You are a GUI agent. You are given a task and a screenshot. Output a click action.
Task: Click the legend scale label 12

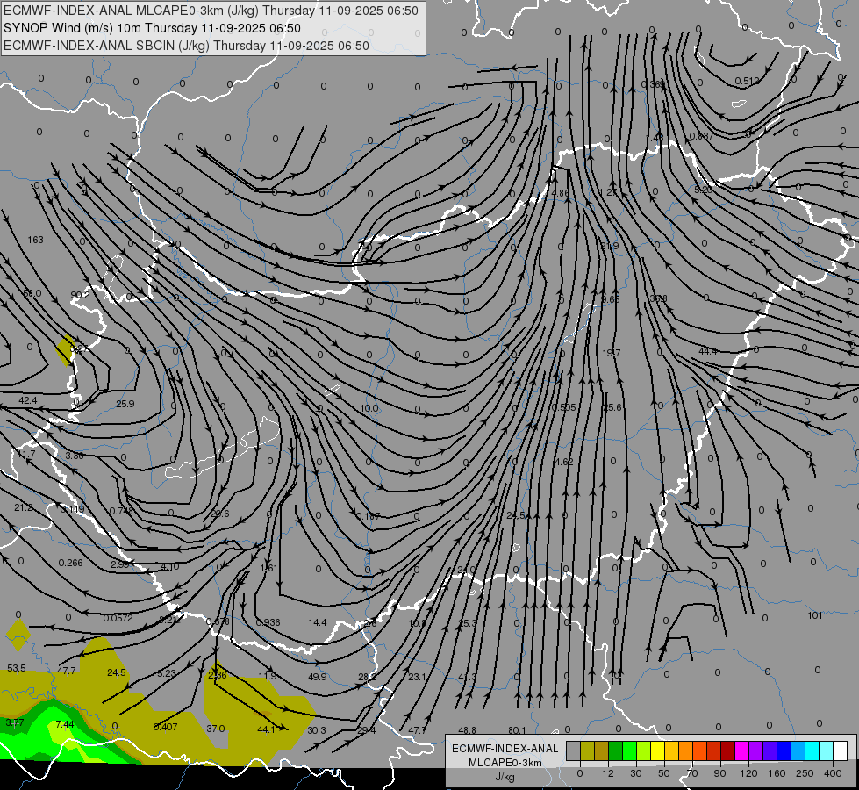607,773
